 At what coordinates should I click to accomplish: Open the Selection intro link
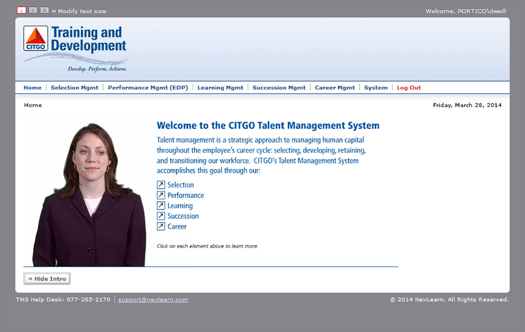tap(181, 185)
